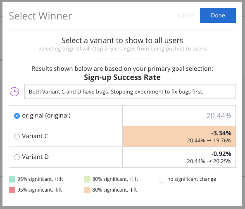The width and height of the screenshot is (245, 209).
Task: Click the original (original) label text
Action: pos(46,115)
